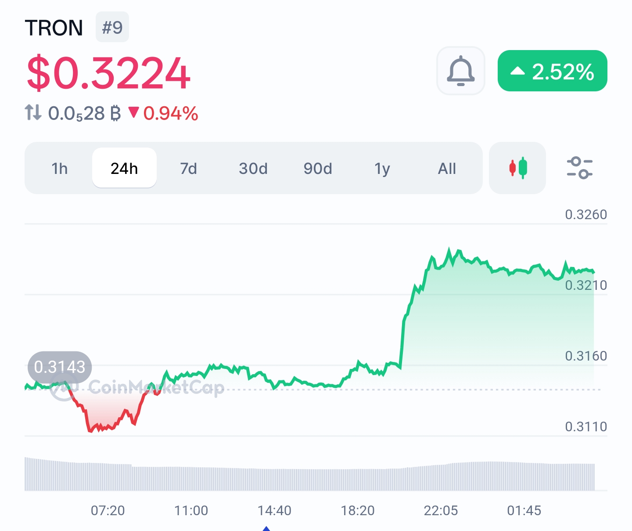The width and height of the screenshot is (632, 531).
Task: Tap the blue triangle marker below 14:40
Action: coord(266,528)
